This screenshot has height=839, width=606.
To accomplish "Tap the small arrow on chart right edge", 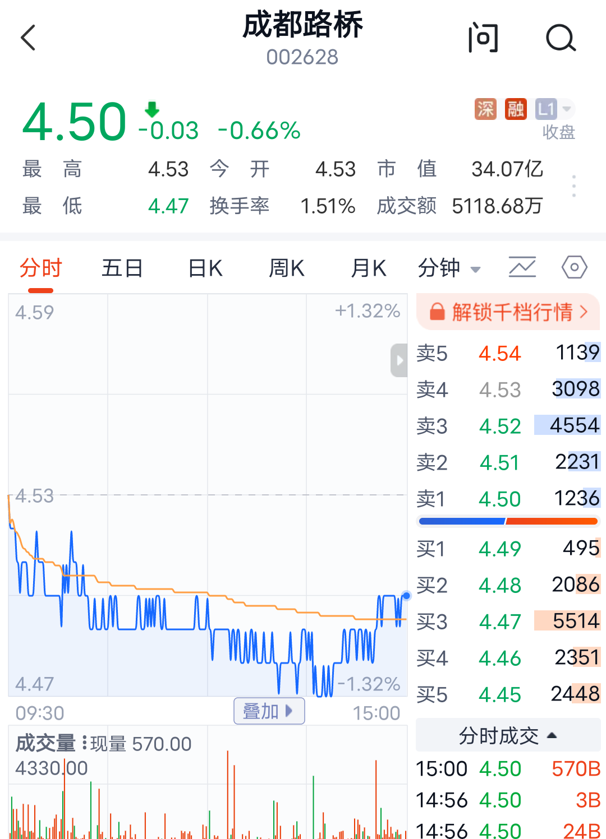I will (x=398, y=361).
